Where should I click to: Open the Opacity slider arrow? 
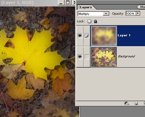tap(138, 13)
